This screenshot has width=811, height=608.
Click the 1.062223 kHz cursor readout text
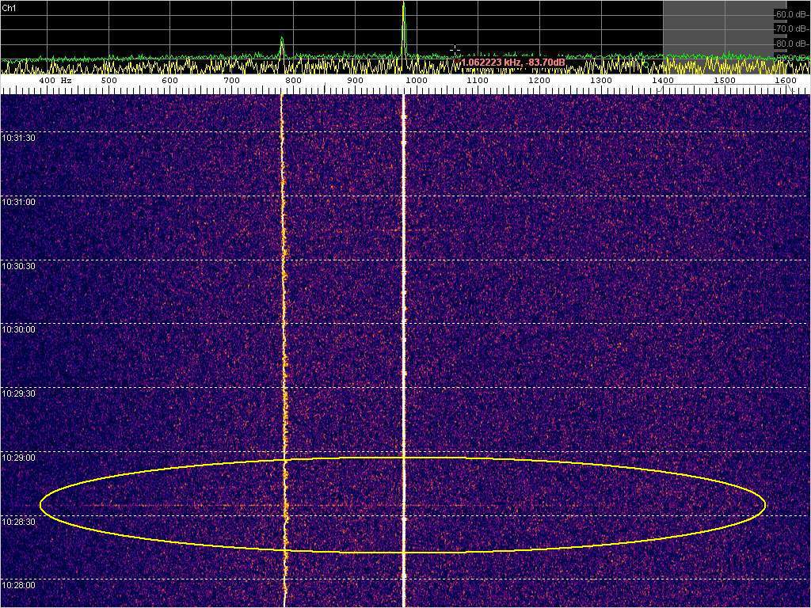pos(512,62)
